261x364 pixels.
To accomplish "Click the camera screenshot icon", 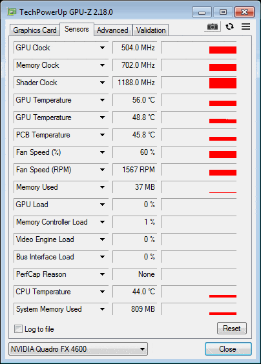I will point(213,26).
